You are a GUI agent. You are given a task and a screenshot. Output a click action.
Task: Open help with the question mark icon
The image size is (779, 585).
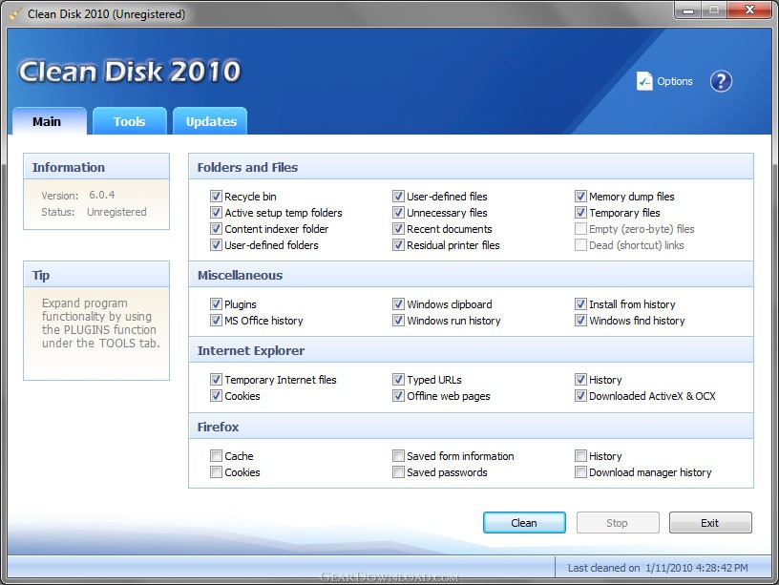(x=721, y=81)
